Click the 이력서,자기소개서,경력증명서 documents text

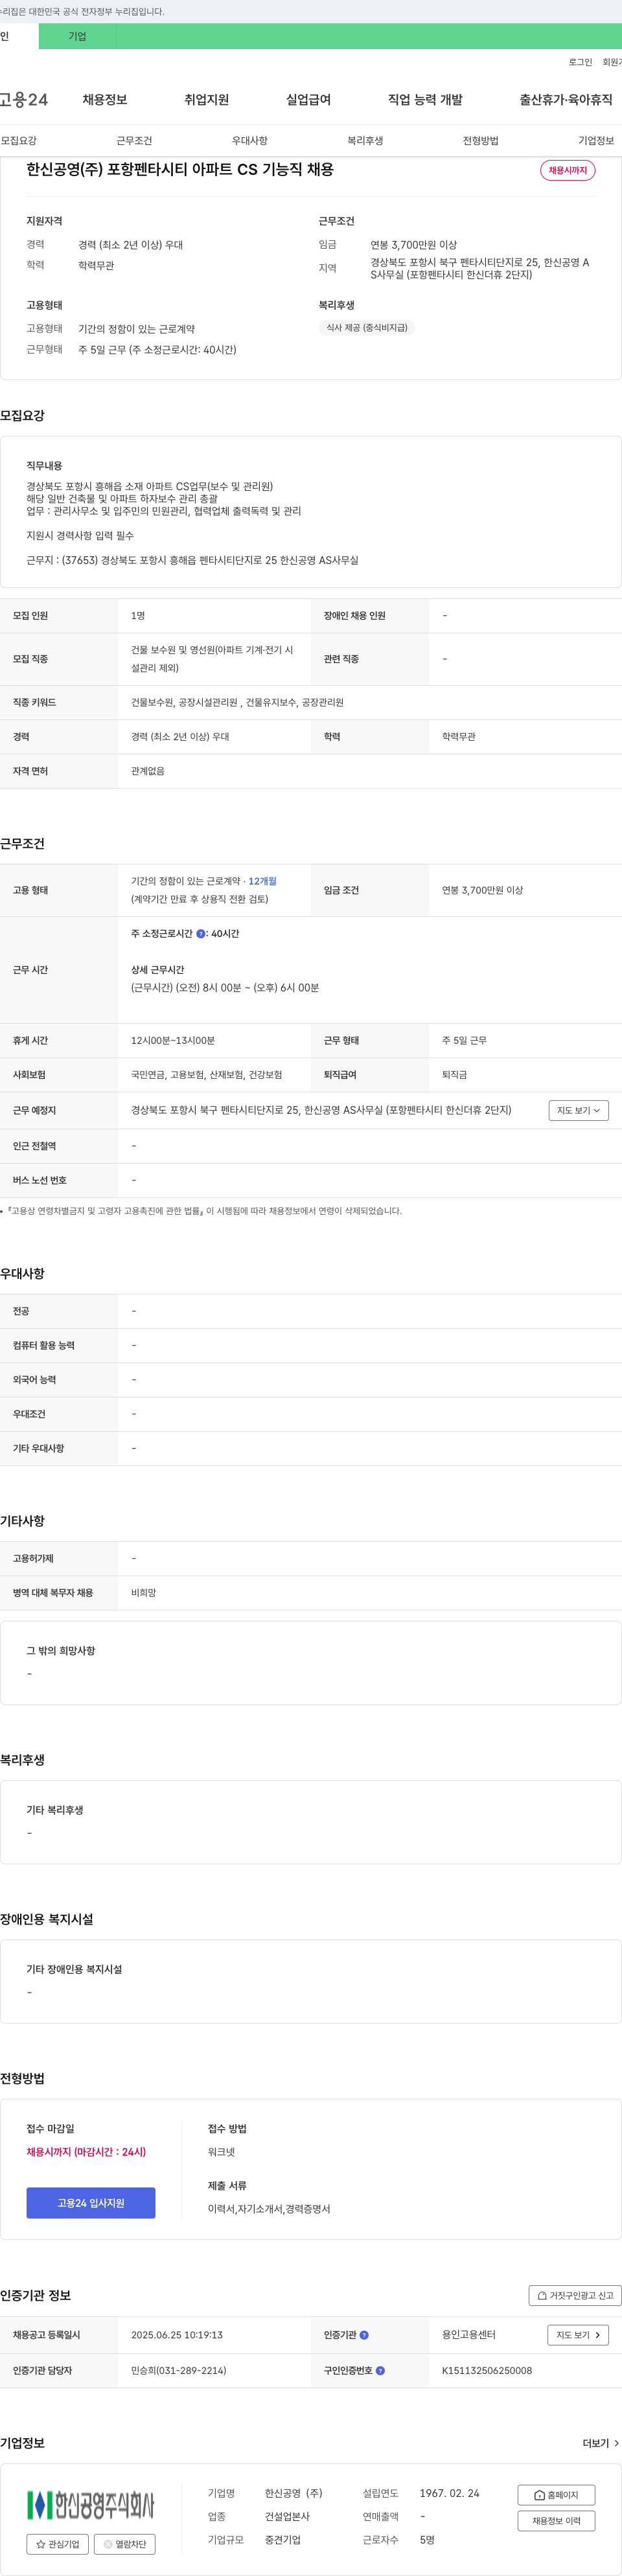269,2209
